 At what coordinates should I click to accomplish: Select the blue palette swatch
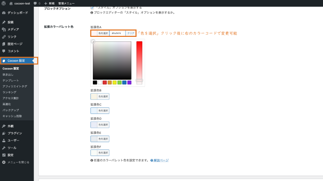(x=124, y=82)
